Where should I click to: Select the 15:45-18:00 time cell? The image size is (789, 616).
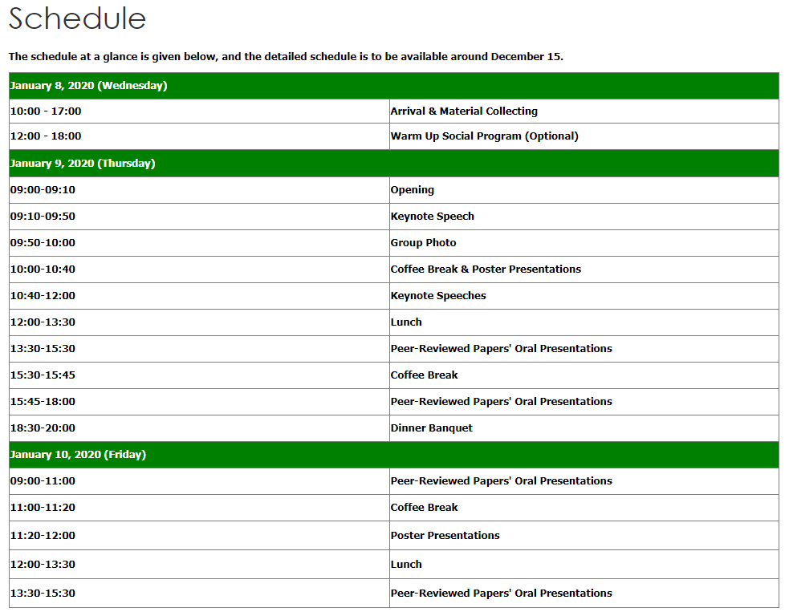click(43, 402)
